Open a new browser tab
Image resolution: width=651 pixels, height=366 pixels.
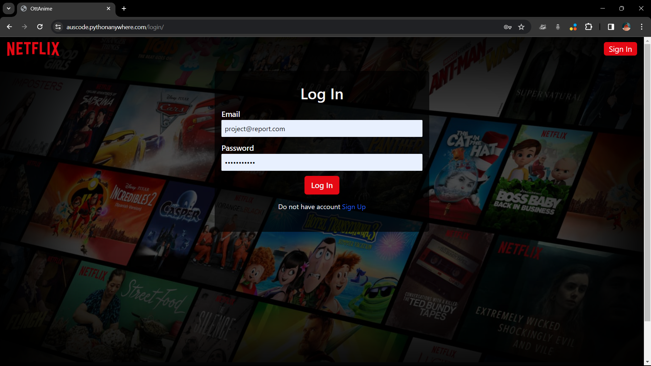point(124,8)
